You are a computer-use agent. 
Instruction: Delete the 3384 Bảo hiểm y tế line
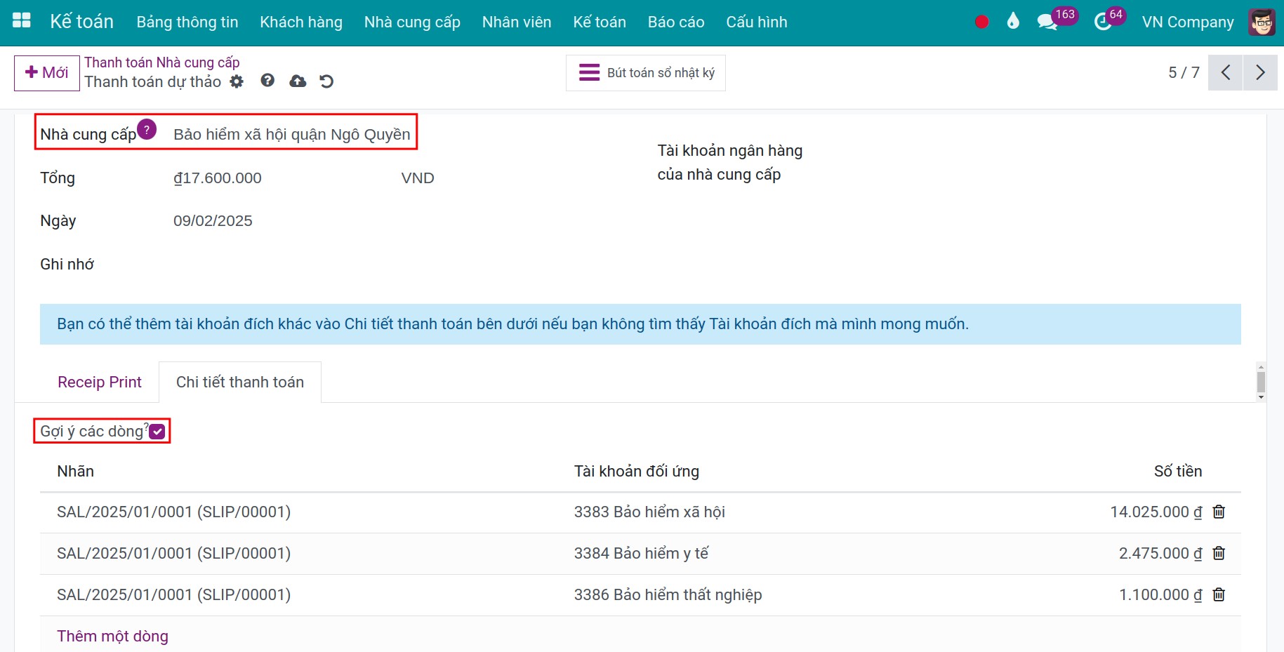tap(1219, 553)
